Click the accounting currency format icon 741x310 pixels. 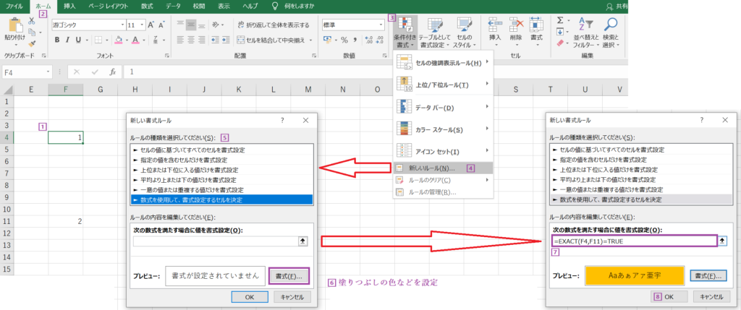click(326, 40)
